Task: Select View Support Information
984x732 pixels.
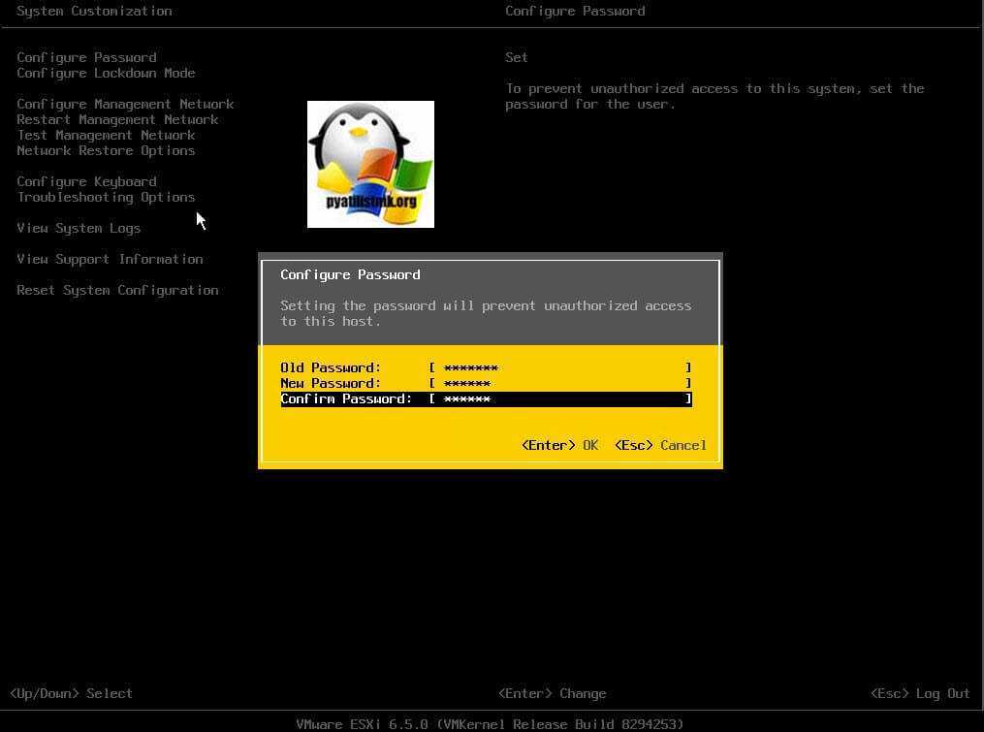Action: 110,259
